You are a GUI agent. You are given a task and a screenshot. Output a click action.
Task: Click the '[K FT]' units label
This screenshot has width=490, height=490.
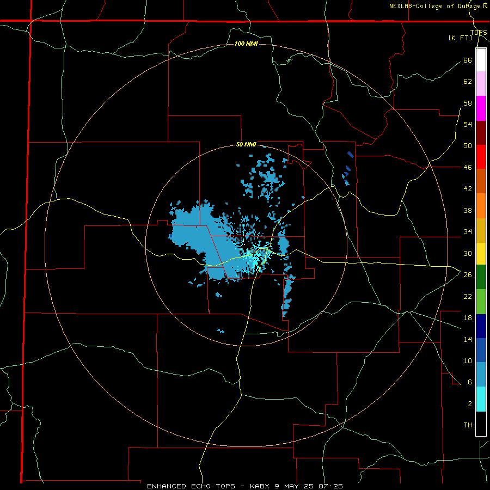[460, 38]
